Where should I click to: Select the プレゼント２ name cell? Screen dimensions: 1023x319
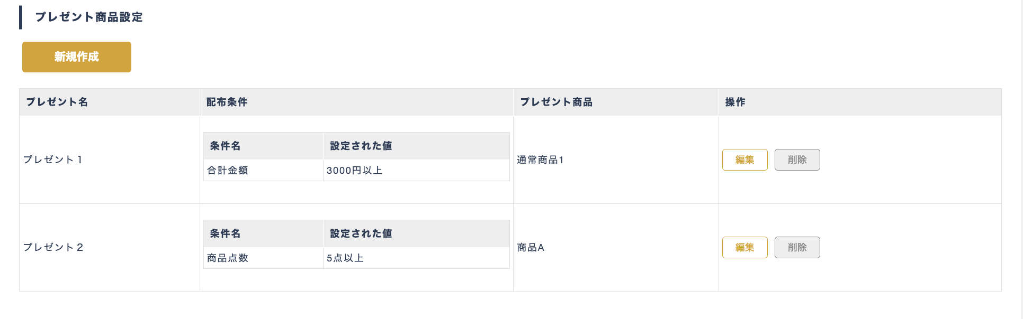click(x=53, y=247)
